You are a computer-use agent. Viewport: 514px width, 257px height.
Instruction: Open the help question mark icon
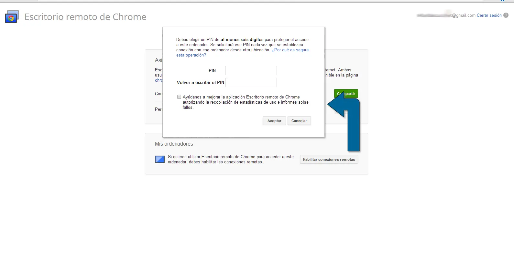coord(506,15)
